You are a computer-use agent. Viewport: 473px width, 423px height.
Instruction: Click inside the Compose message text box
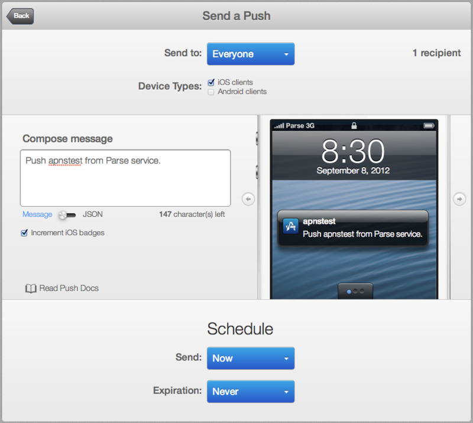pyautogui.click(x=125, y=178)
